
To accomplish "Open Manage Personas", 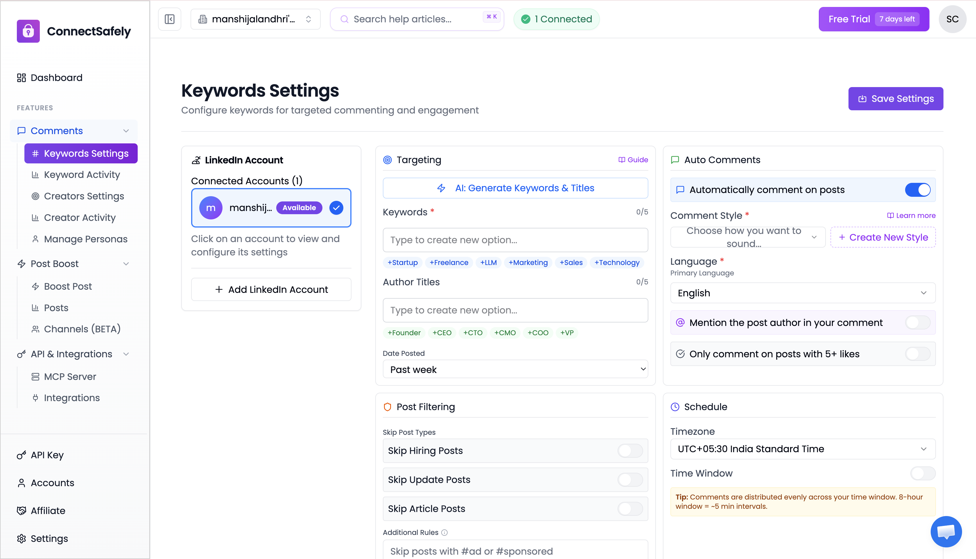I will pos(85,239).
